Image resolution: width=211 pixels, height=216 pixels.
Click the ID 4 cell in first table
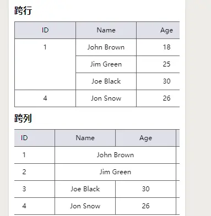[45, 98]
